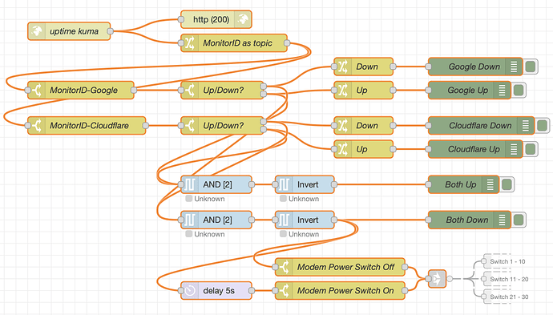Viewport: 553px width, 315px height.
Task: Click the globe icon on http (200) node
Action: (x=243, y=19)
